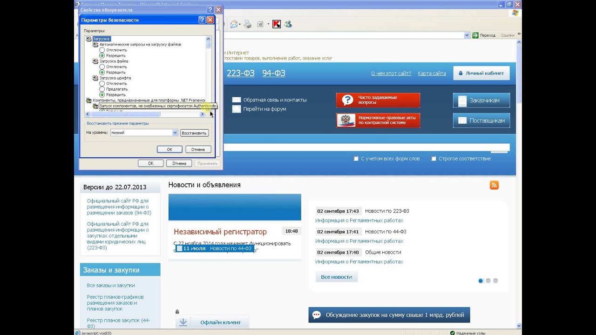Click the envelope icon beside Обратная связь

237,100
